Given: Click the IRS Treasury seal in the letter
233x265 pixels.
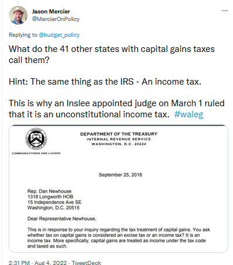Looking at the screenshot, I should (36, 139).
